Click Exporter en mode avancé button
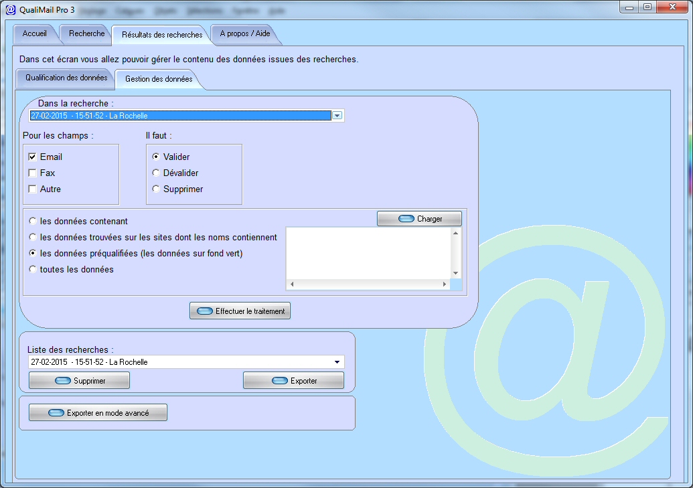Screen dimensions: 693x488 (x=98, y=413)
